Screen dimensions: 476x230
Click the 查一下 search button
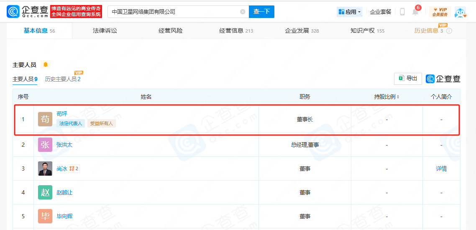261,12
